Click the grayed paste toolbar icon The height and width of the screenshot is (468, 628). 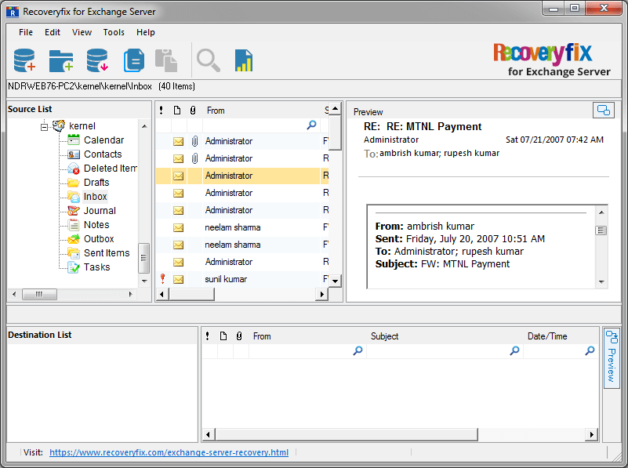[x=166, y=61]
